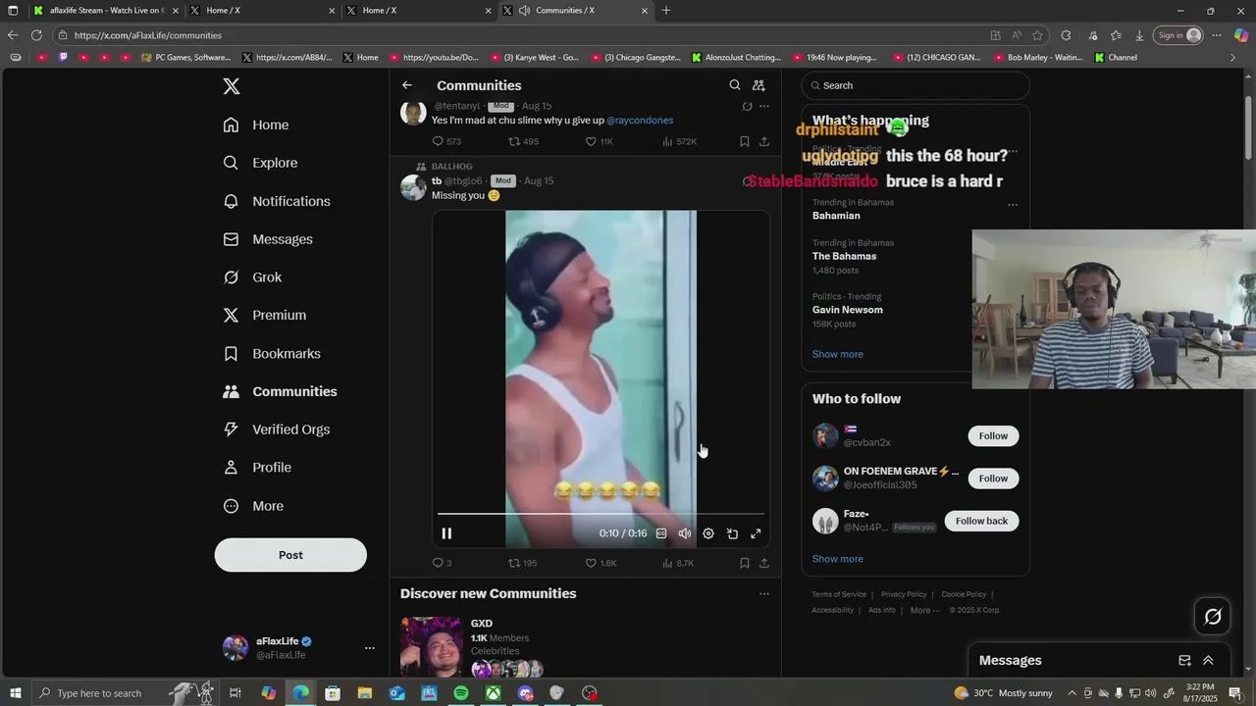
Task: Repost the post with 495 reposts
Action: click(x=523, y=141)
